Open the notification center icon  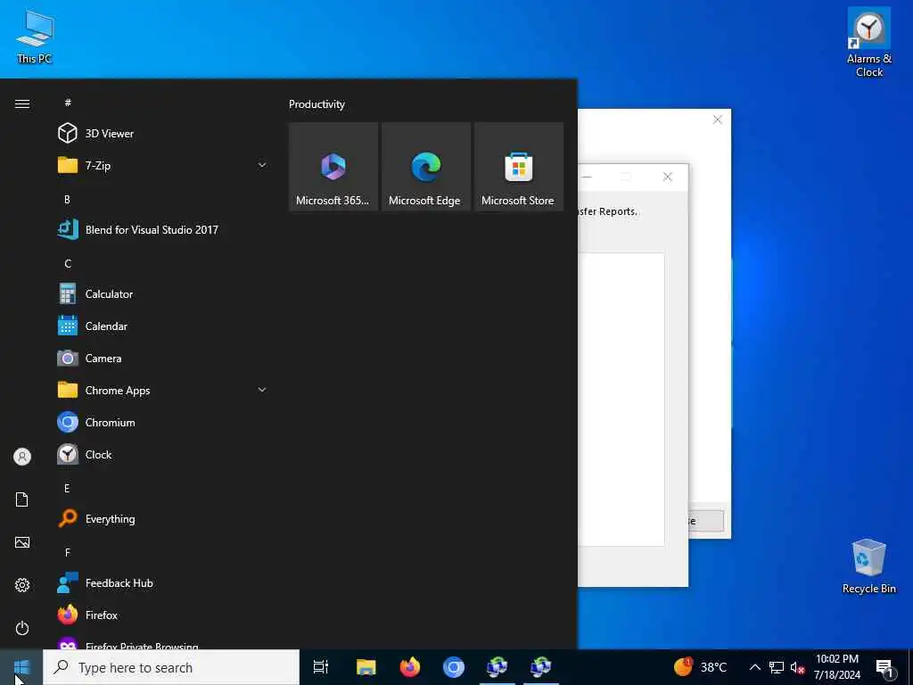[885, 667]
